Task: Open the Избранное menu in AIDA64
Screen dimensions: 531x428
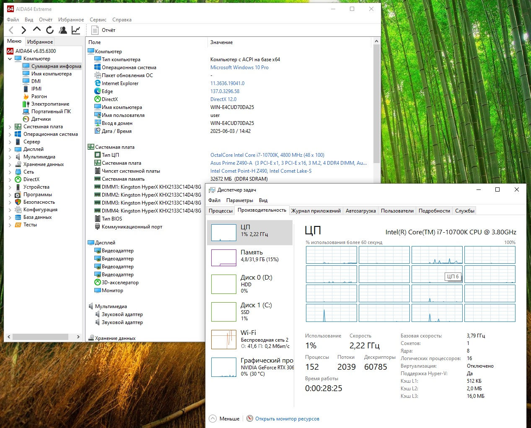Action: [71, 20]
